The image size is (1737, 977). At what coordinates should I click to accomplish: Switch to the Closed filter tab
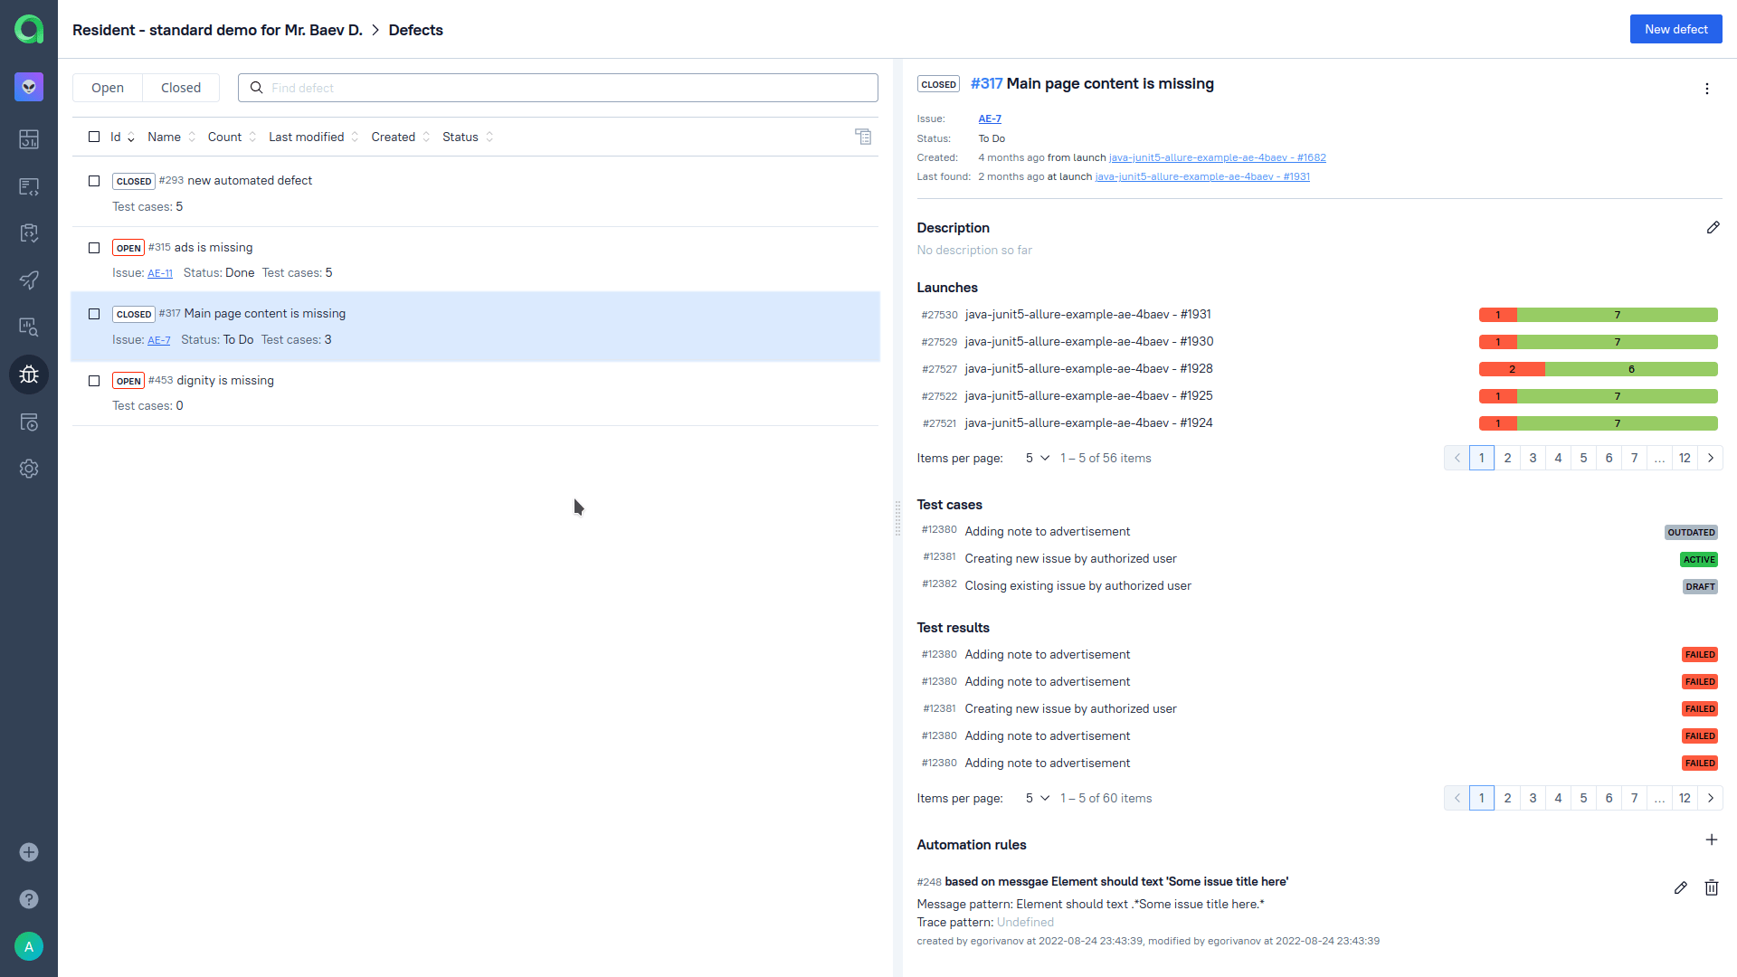click(x=181, y=88)
